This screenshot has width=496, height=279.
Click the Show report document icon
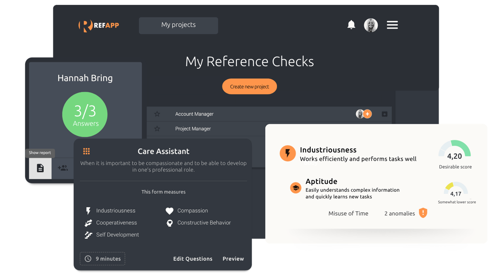click(40, 168)
